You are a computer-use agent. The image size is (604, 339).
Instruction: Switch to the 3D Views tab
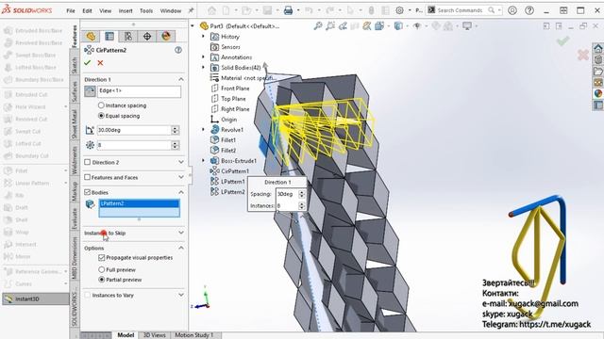click(x=154, y=335)
